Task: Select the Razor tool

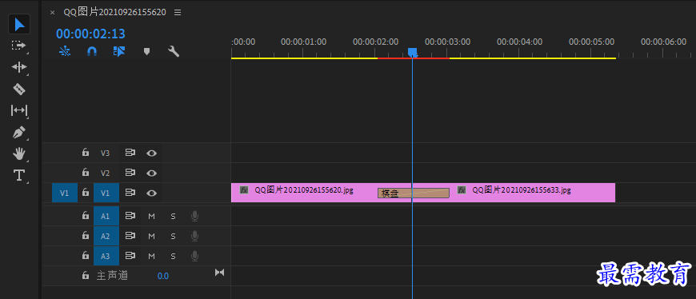Action: tap(19, 89)
